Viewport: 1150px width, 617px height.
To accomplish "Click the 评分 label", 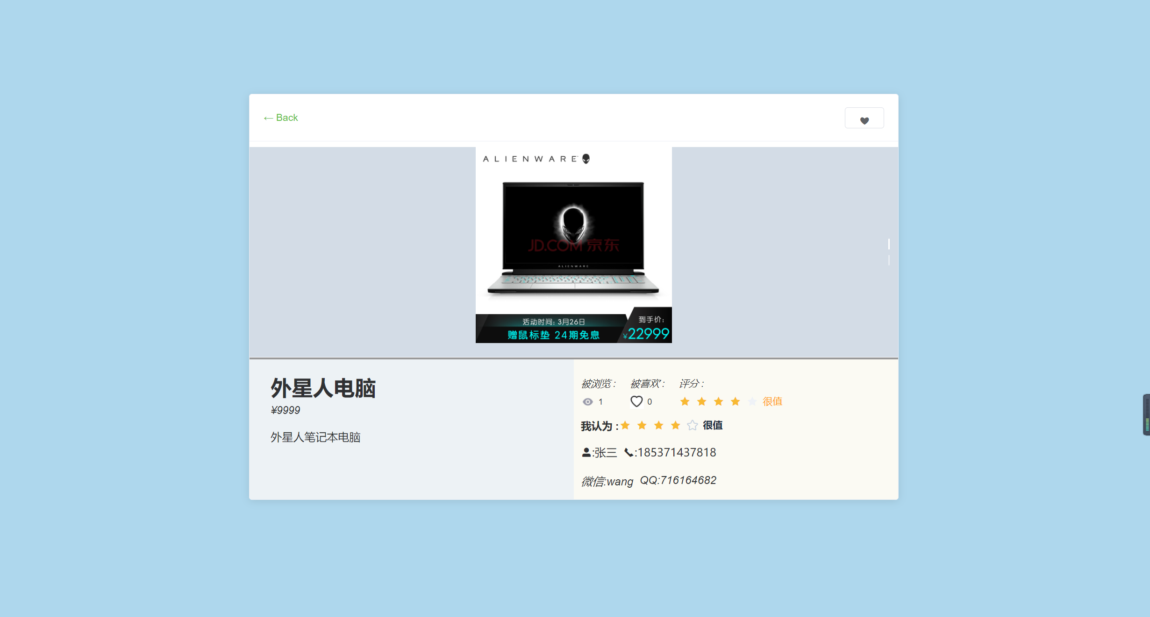I will tap(691, 384).
